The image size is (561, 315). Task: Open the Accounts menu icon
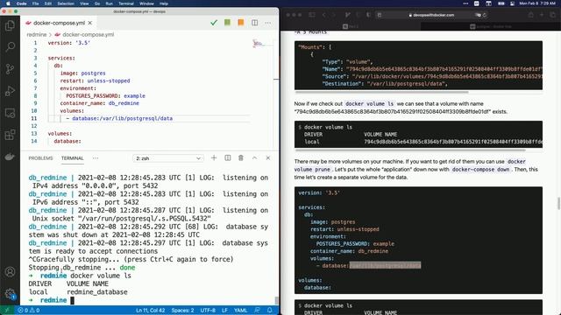(x=10, y=272)
